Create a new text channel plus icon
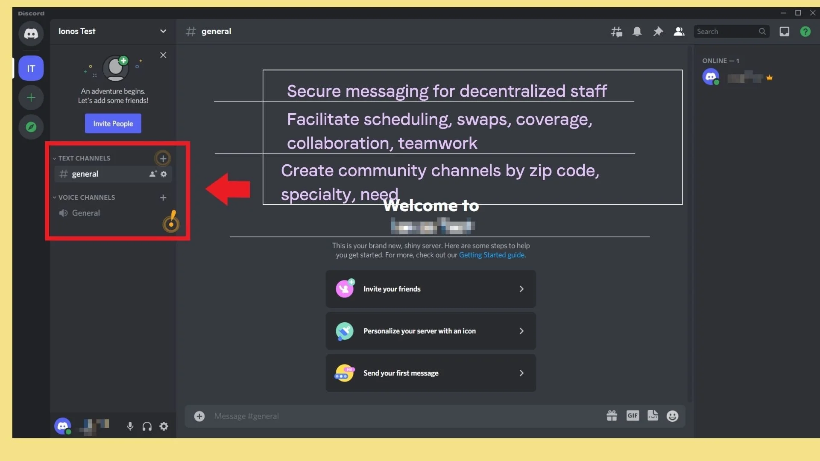The image size is (820, 461). tap(163, 158)
